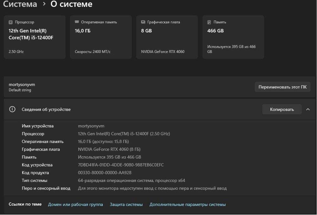
Task: Click the Код устройства label
Action: (x=37, y=165)
